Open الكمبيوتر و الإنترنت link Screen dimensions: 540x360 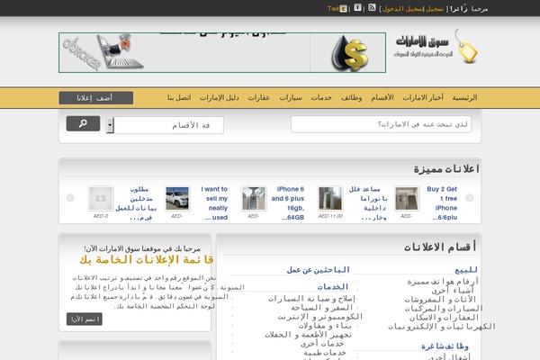click(x=320, y=316)
